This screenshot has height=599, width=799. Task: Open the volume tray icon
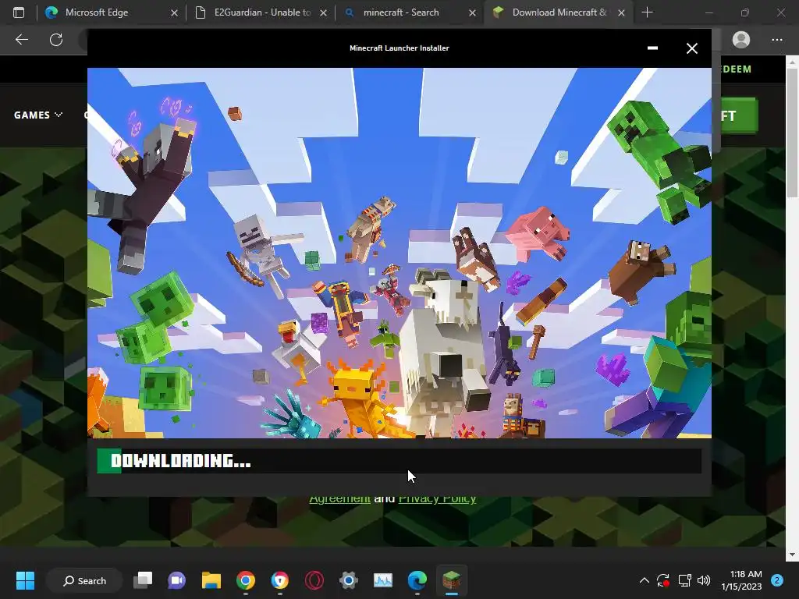[704, 580]
